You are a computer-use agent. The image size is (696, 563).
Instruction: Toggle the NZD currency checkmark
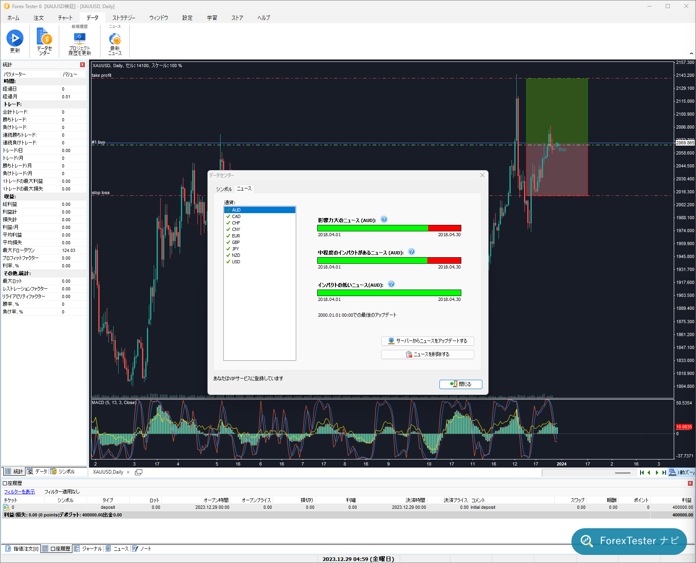point(228,255)
